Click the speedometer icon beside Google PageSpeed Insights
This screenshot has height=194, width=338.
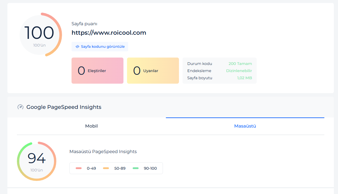point(20,107)
